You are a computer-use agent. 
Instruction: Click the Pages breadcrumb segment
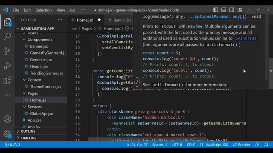tap(87, 28)
